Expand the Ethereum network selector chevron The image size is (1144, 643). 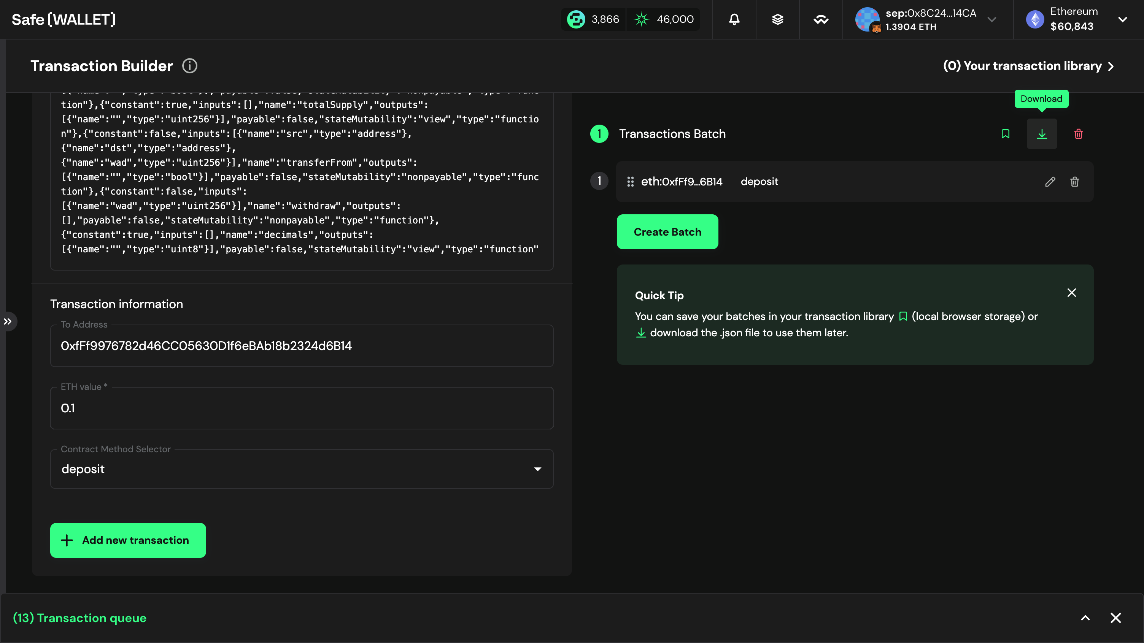(x=1123, y=19)
